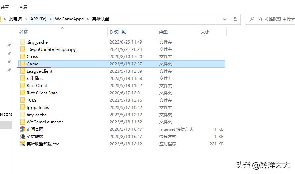The image size is (295, 174).
Task: Click the first pin icon in sidebar
Action: [x=9, y=45]
